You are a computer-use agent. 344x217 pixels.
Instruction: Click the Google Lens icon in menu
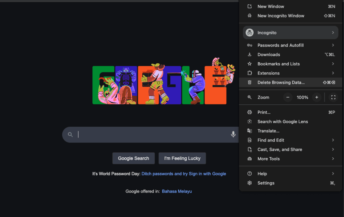(x=250, y=121)
